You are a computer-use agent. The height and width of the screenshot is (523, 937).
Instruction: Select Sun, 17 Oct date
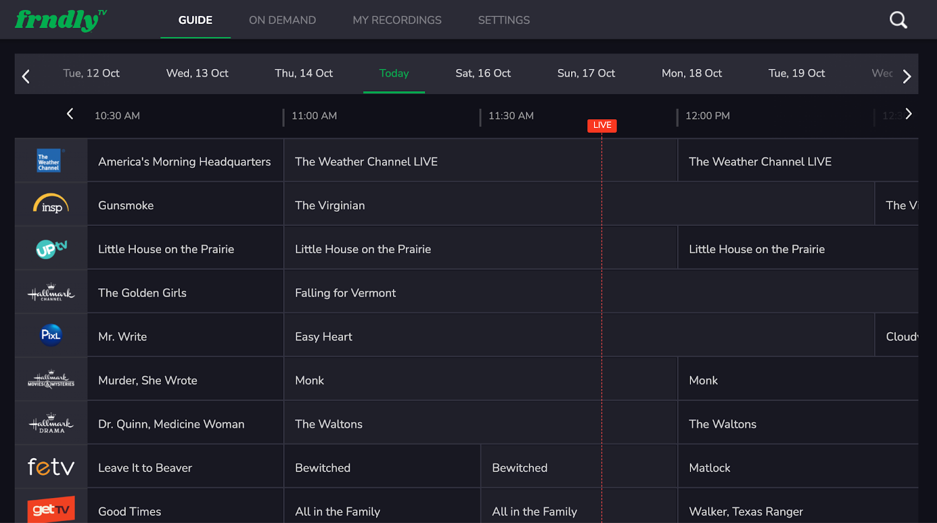pyautogui.click(x=586, y=73)
